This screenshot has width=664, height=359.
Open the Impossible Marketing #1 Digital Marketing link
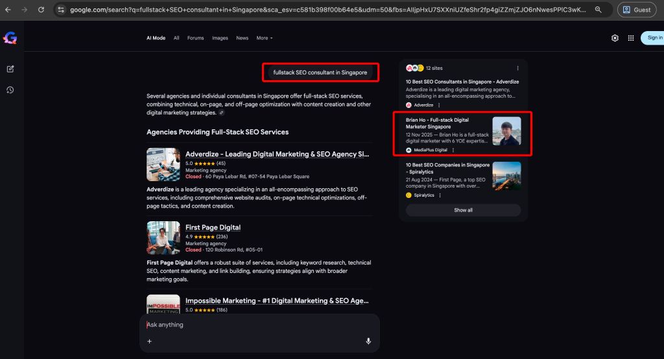pyautogui.click(x=277, y=301)
